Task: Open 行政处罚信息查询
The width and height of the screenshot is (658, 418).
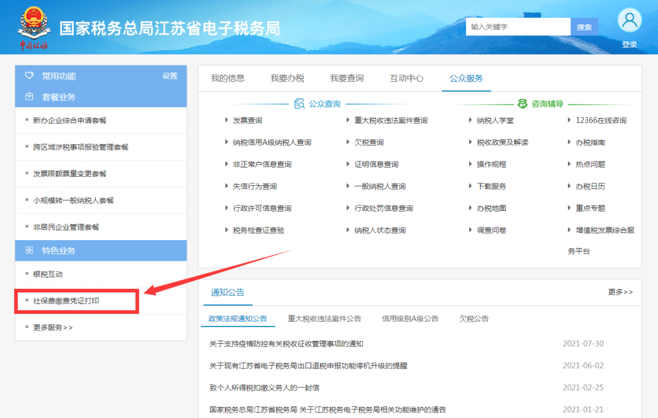Action: click(384, 208)
